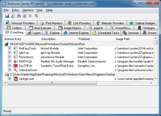Switch to the LSA Providers tab
The image size is (161, 116).
79,23
